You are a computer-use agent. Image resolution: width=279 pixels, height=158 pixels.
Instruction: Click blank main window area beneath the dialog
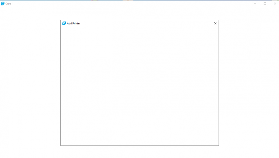(139, 152)
